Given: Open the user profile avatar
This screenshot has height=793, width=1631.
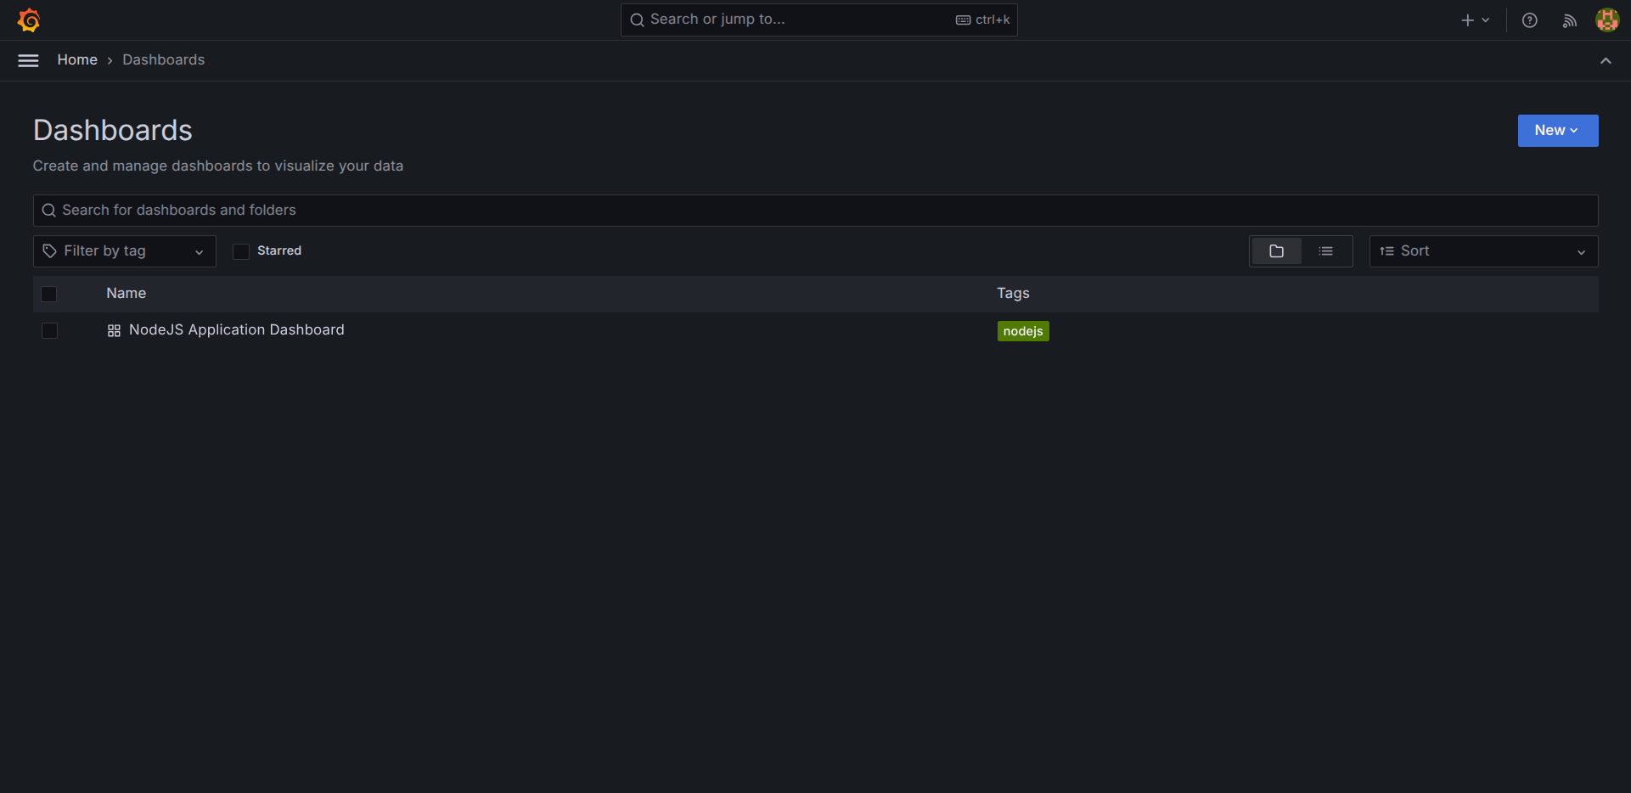Looking at the screenshot, I should coord(1606,20).
